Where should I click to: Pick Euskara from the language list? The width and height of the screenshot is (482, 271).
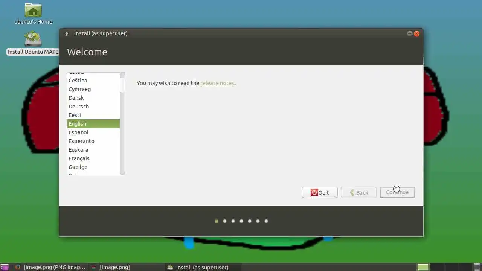click(x=93, y=150)
